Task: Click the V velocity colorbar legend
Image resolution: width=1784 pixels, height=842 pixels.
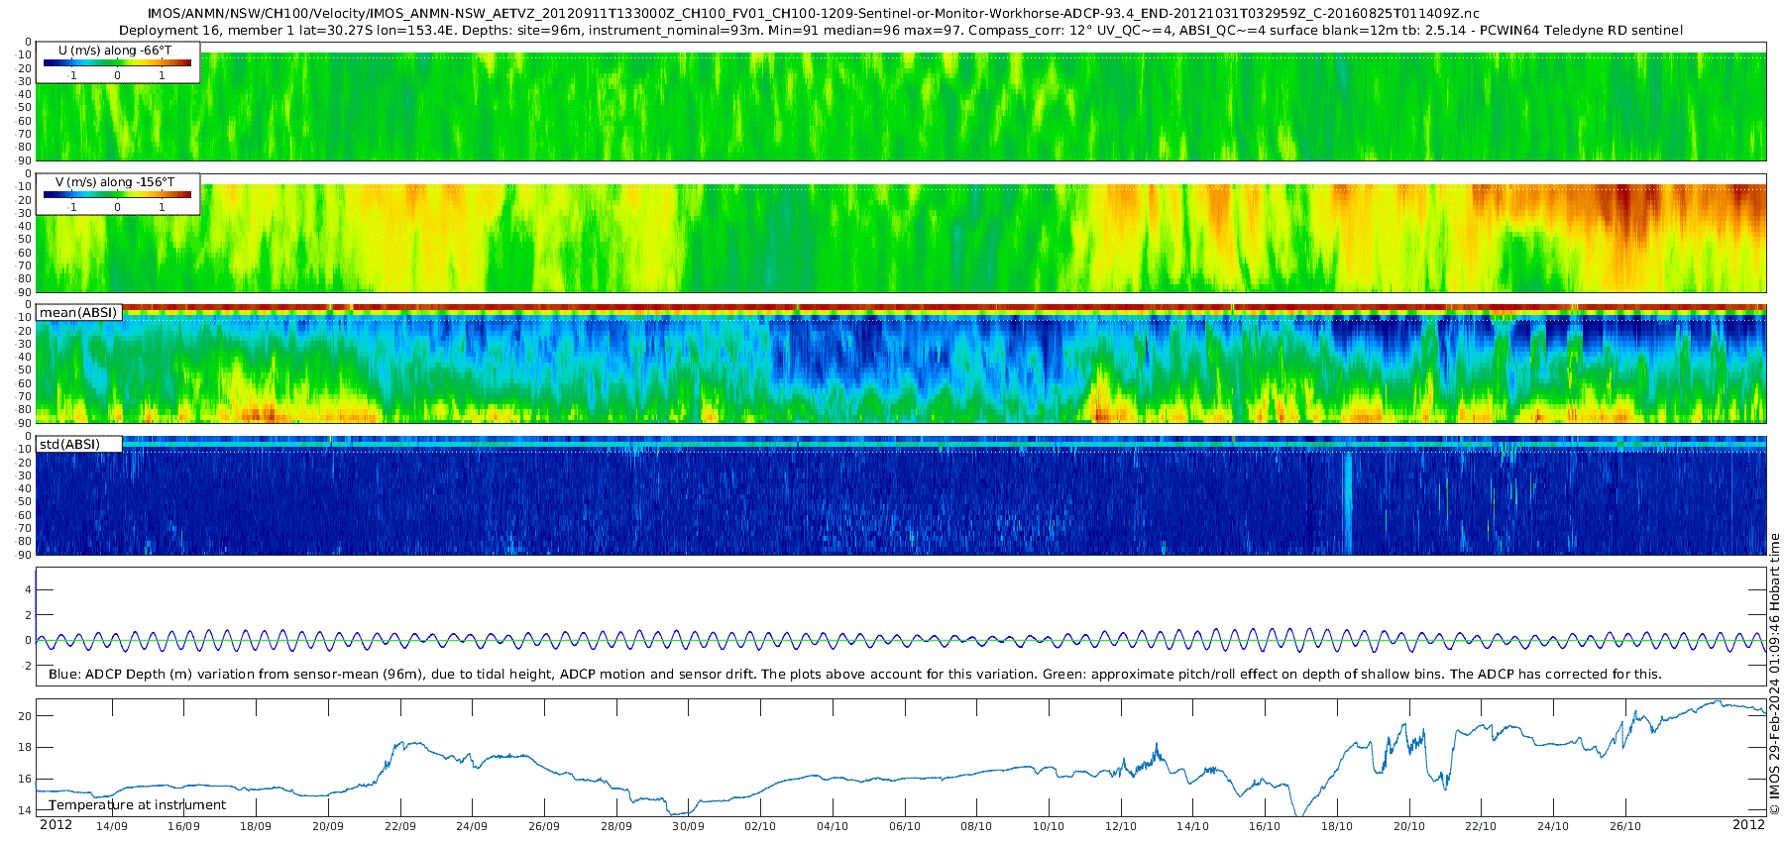Action: (117, 194)
